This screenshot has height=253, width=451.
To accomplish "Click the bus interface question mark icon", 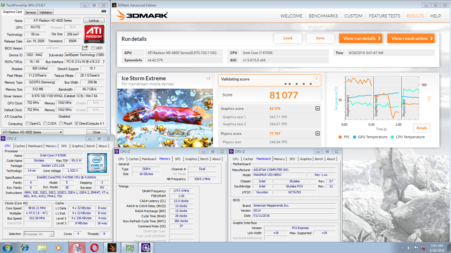I will click(103, 62).
